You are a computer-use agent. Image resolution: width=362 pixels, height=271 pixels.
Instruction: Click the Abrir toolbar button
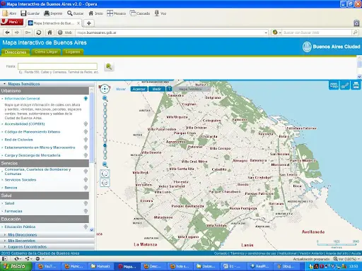click(9, 13)
